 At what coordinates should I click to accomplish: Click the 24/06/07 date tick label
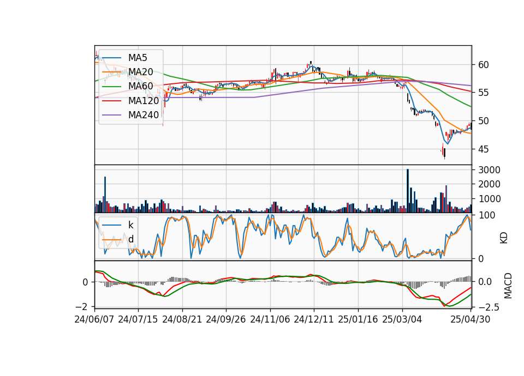tap(94, 319)
